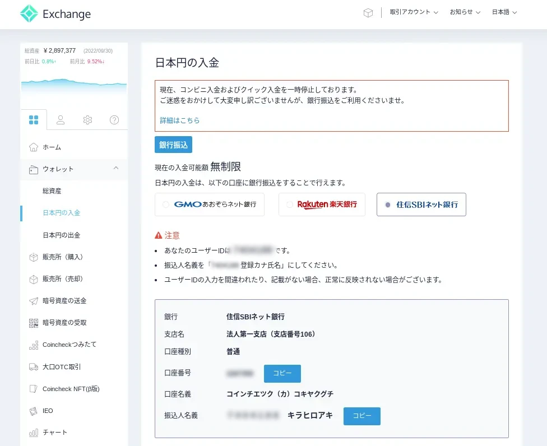Collapse the ウォレット section chevron

116,168
